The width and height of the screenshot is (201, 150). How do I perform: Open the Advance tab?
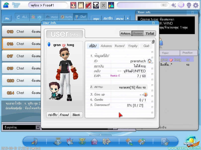click(106, 46)
